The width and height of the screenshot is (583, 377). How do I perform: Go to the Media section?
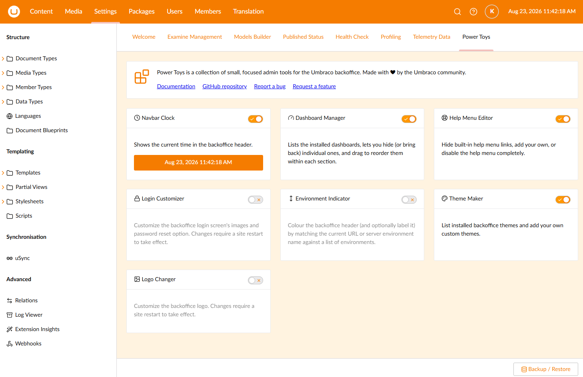pyautogui.click(x=74, y=12)
